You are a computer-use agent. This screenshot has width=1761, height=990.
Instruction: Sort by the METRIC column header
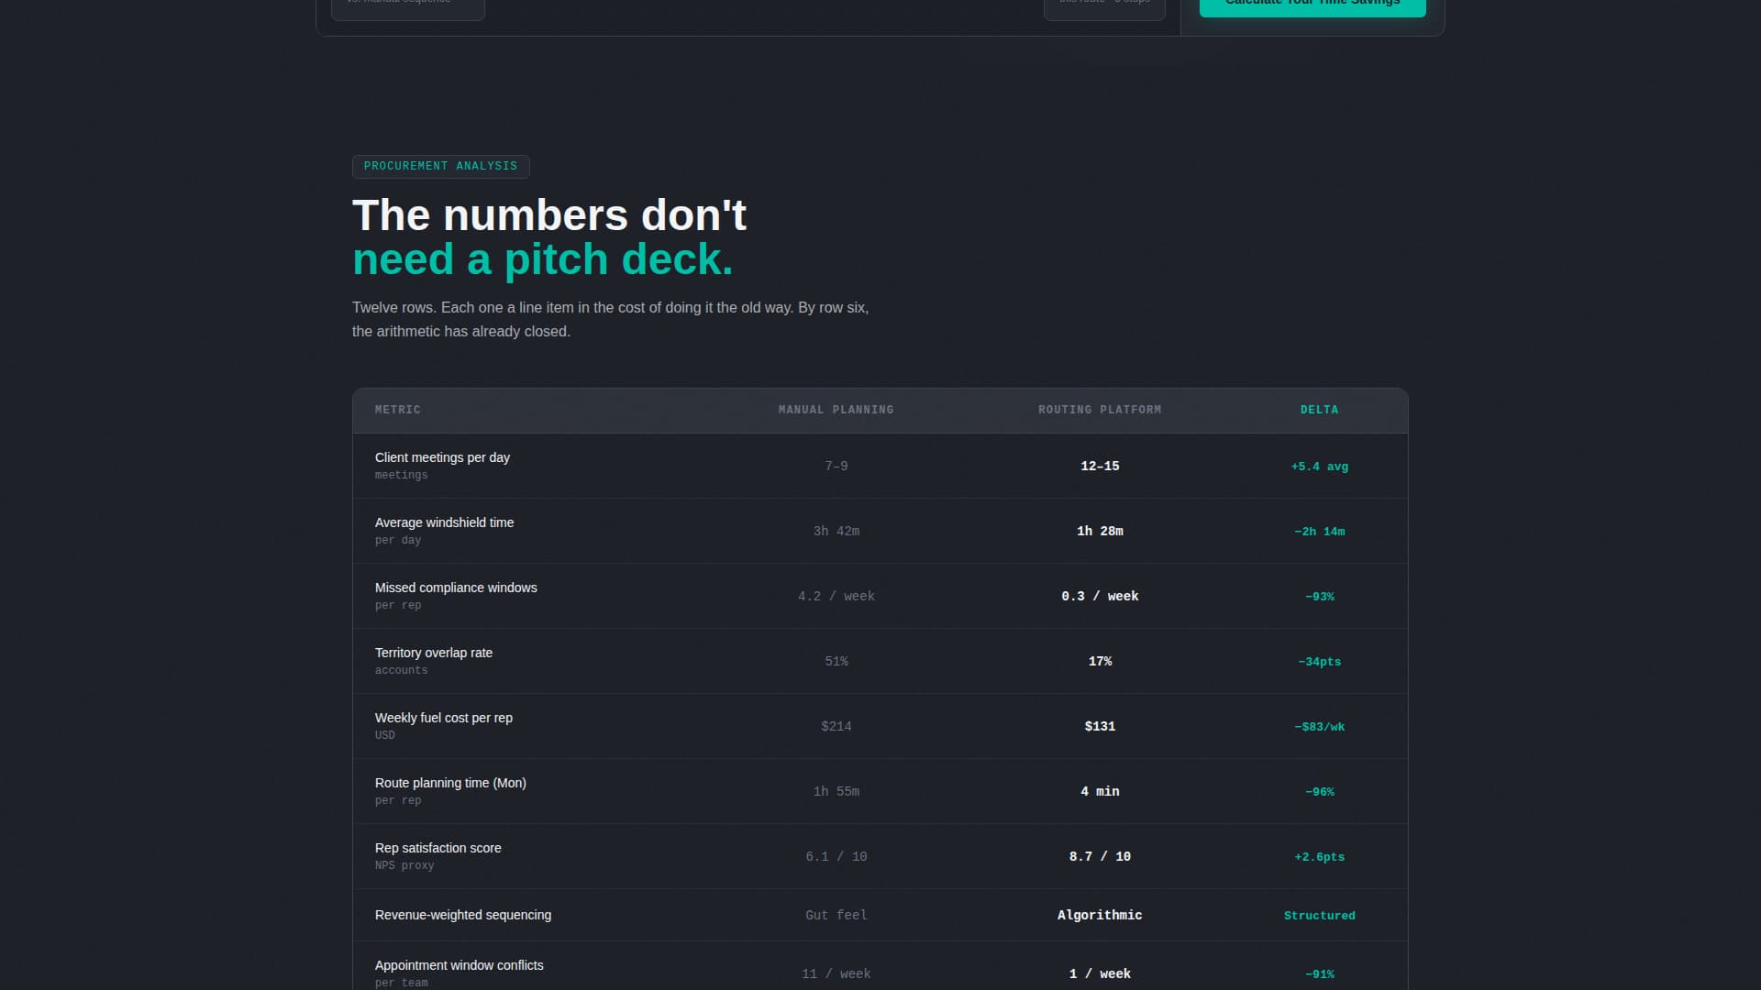pos(398,410)
